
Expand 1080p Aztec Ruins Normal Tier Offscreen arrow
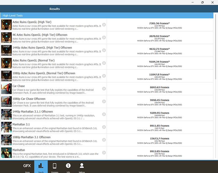click(104, 76)
